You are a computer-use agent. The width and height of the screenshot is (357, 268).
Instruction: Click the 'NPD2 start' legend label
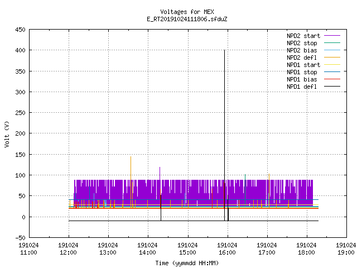303,36
